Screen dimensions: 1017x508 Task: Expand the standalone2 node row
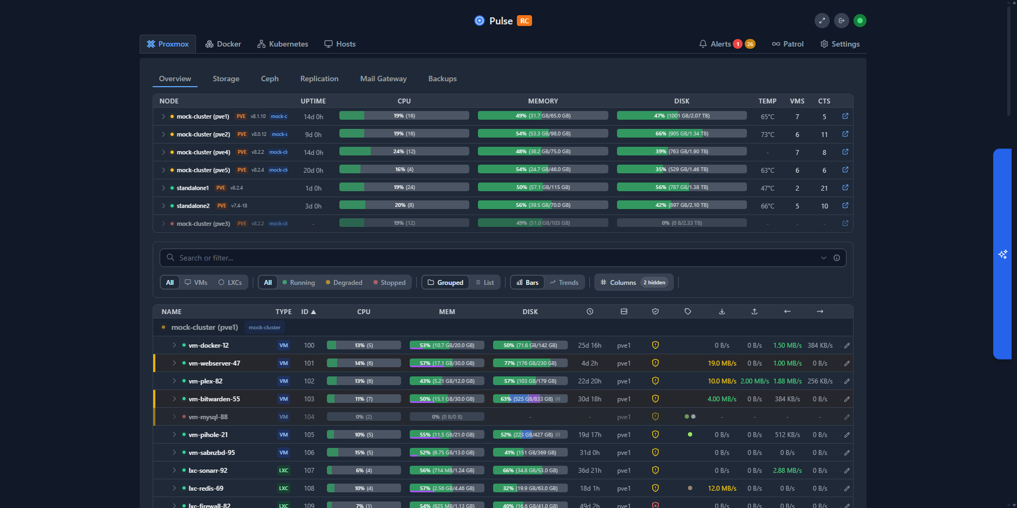pos(163,206)
